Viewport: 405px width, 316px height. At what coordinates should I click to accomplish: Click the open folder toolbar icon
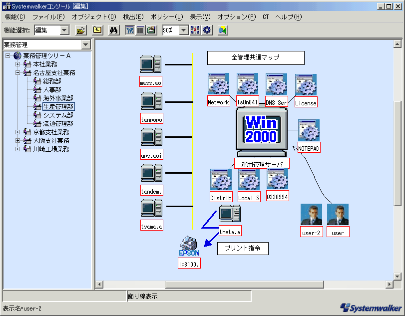click(81, 30)
